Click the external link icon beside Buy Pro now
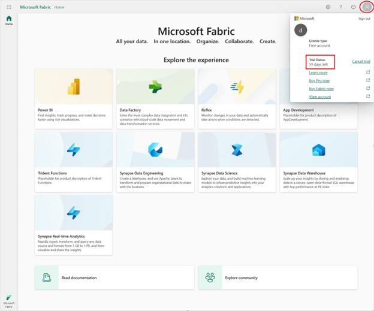The width and height of the screenshot is (374, 311). [x=368, y=80]
